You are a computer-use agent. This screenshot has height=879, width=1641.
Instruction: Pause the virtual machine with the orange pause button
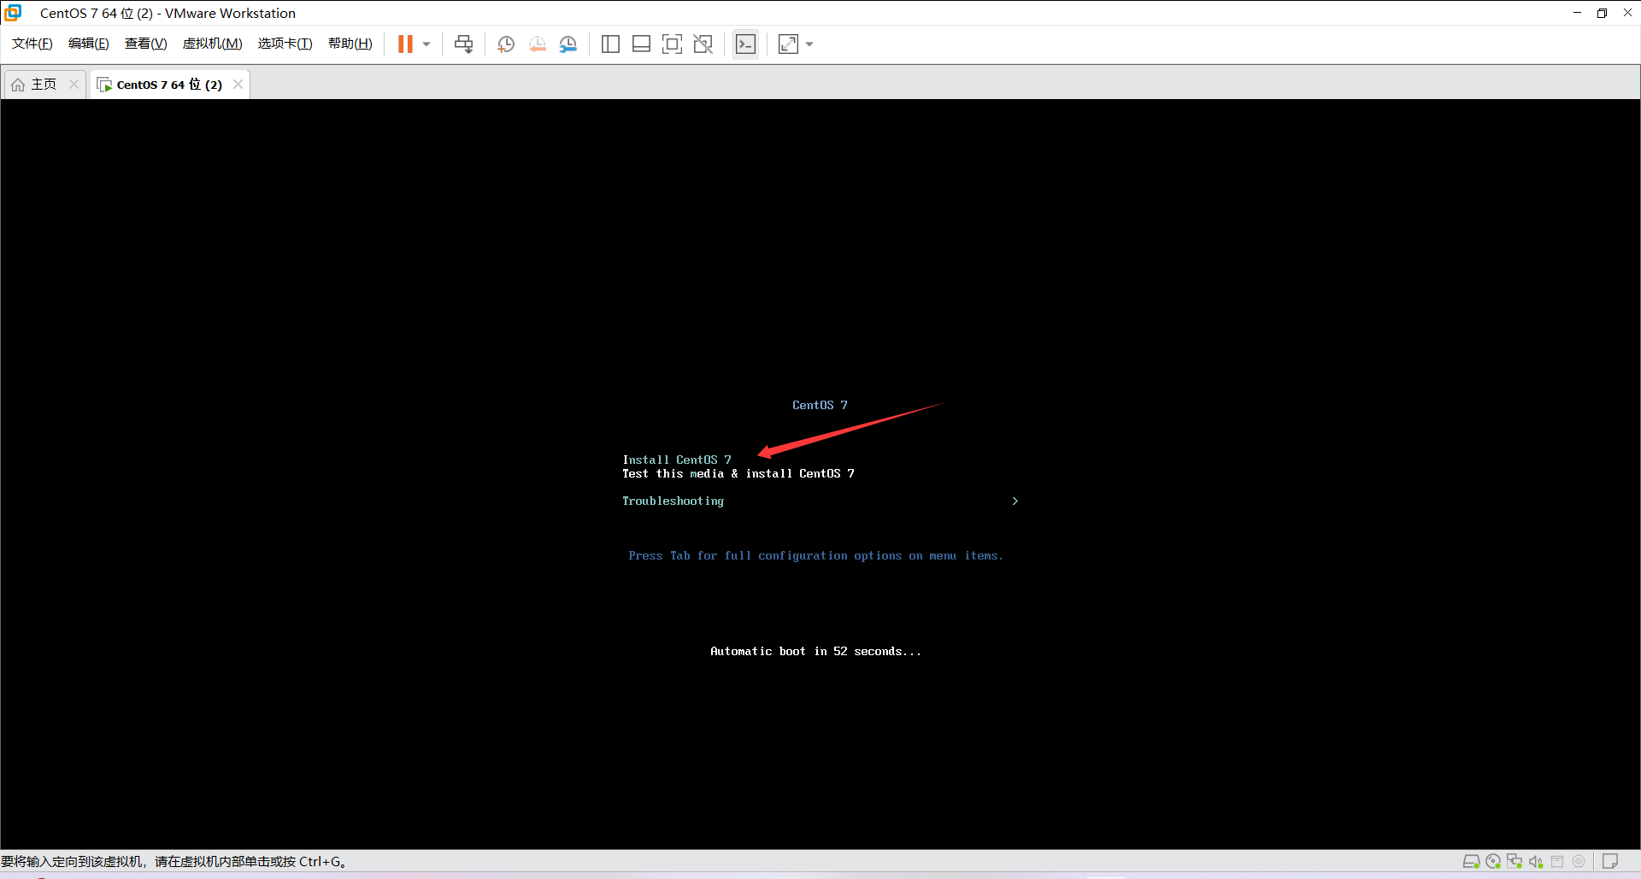405,44
